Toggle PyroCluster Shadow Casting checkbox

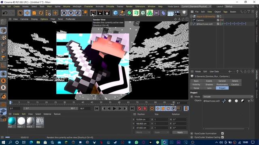(x=223, y=137)
